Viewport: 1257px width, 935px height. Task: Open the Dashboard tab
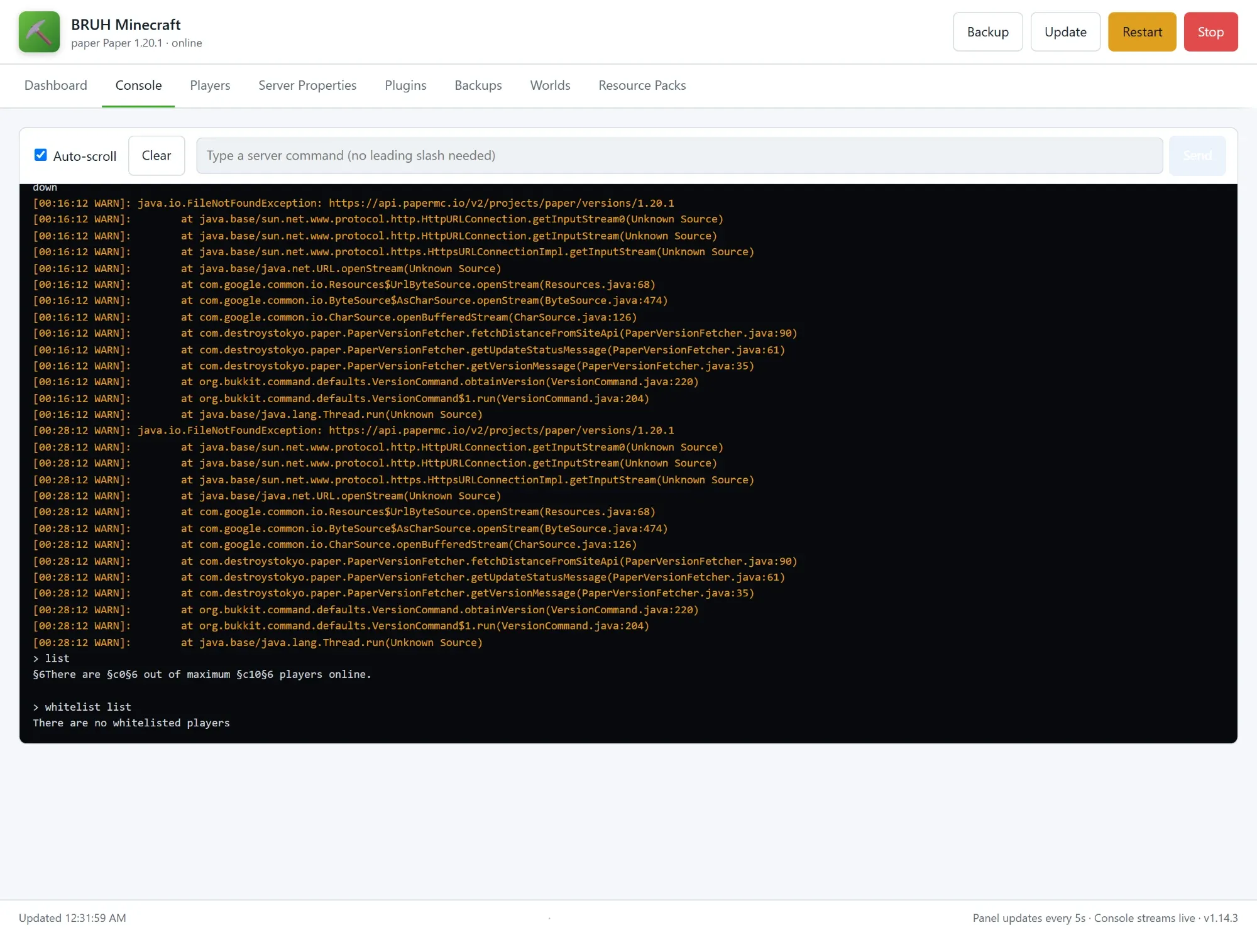pyautogui.click(x=56, y=85)
